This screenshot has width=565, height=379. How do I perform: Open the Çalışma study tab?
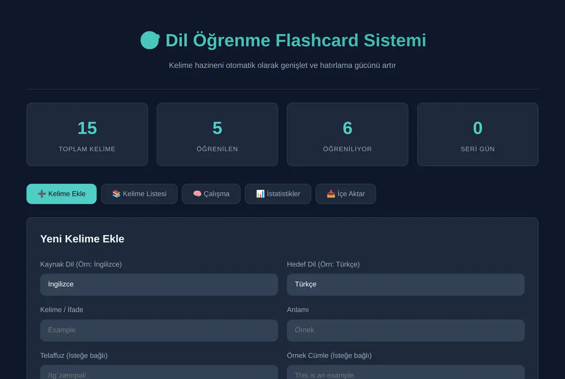click(x=211, y=194)
